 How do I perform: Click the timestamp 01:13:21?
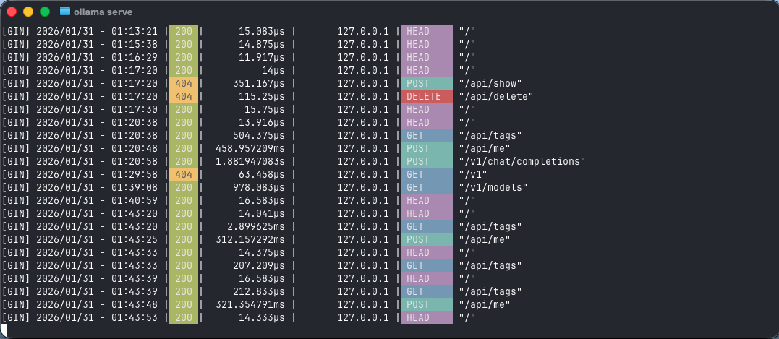[x=135, y=31]
